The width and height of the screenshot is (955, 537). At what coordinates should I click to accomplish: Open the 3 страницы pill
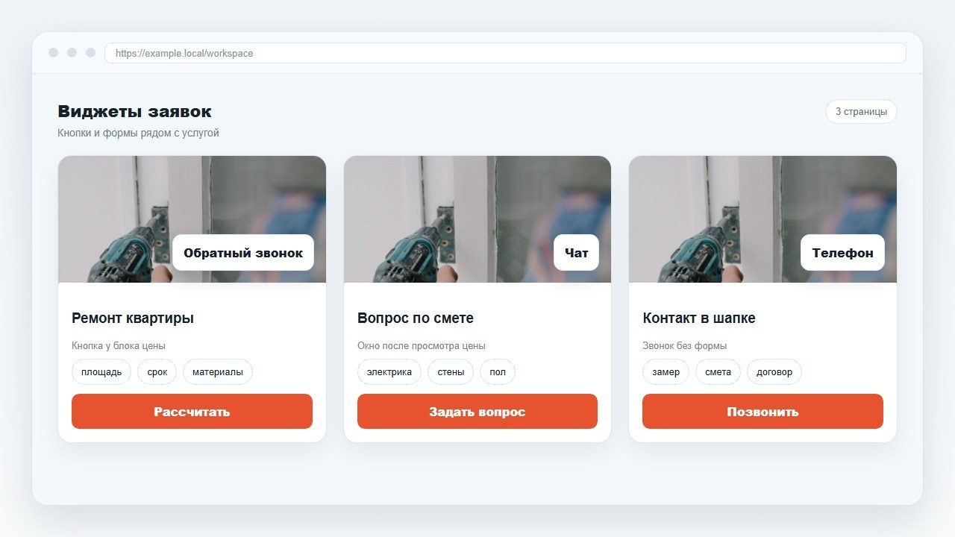coord(861,111)
